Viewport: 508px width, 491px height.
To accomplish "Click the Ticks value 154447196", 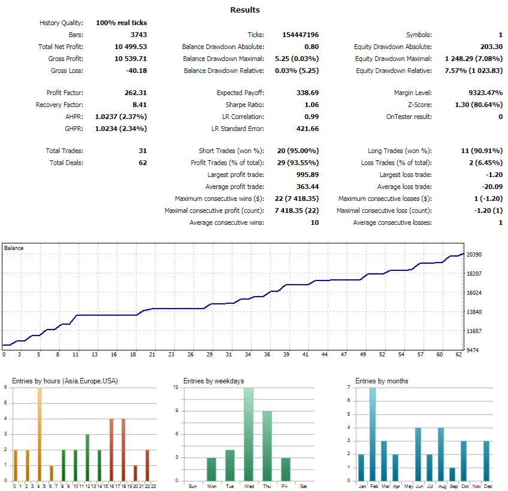I will [300, 35].
